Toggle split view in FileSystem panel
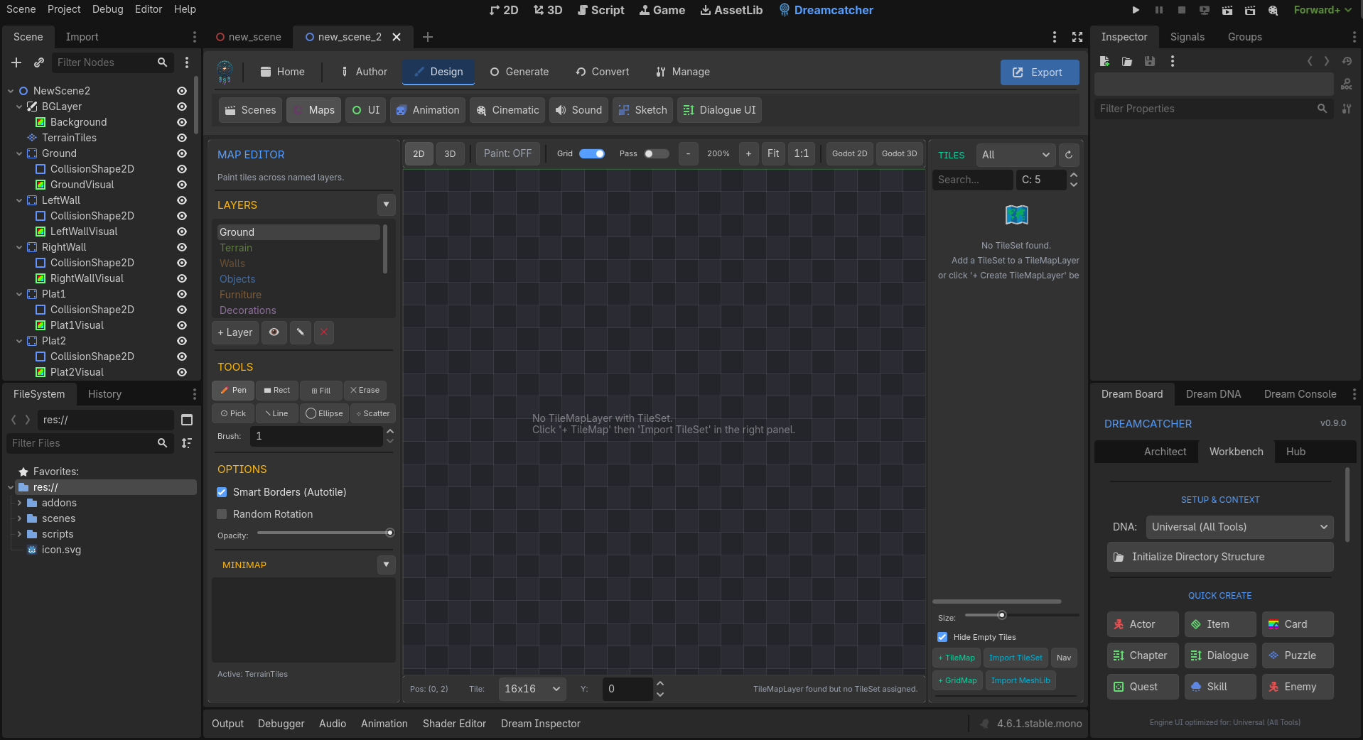This screenshot has width=1363, height=740. point(187,420)
